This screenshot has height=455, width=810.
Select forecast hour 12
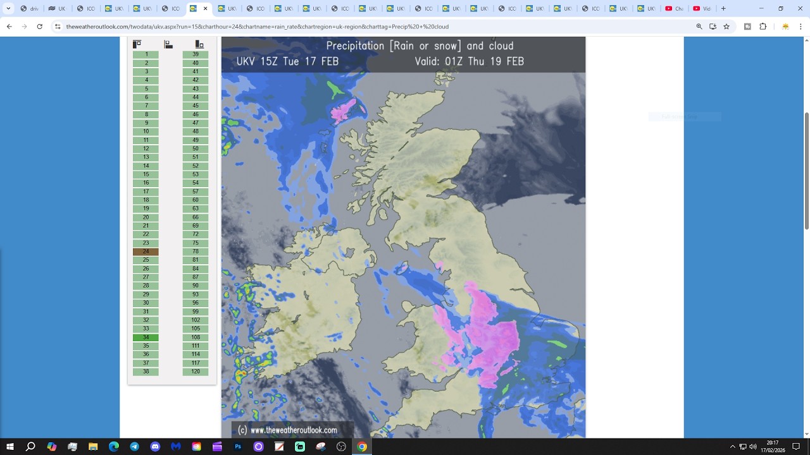click(x=146, y=149)
